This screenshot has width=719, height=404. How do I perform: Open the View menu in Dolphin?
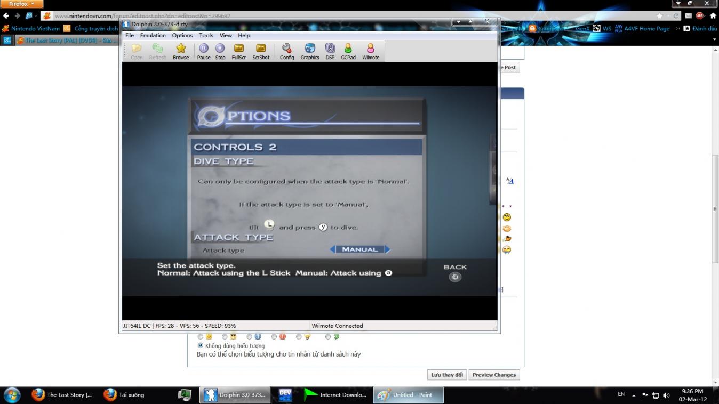(226, 35)
